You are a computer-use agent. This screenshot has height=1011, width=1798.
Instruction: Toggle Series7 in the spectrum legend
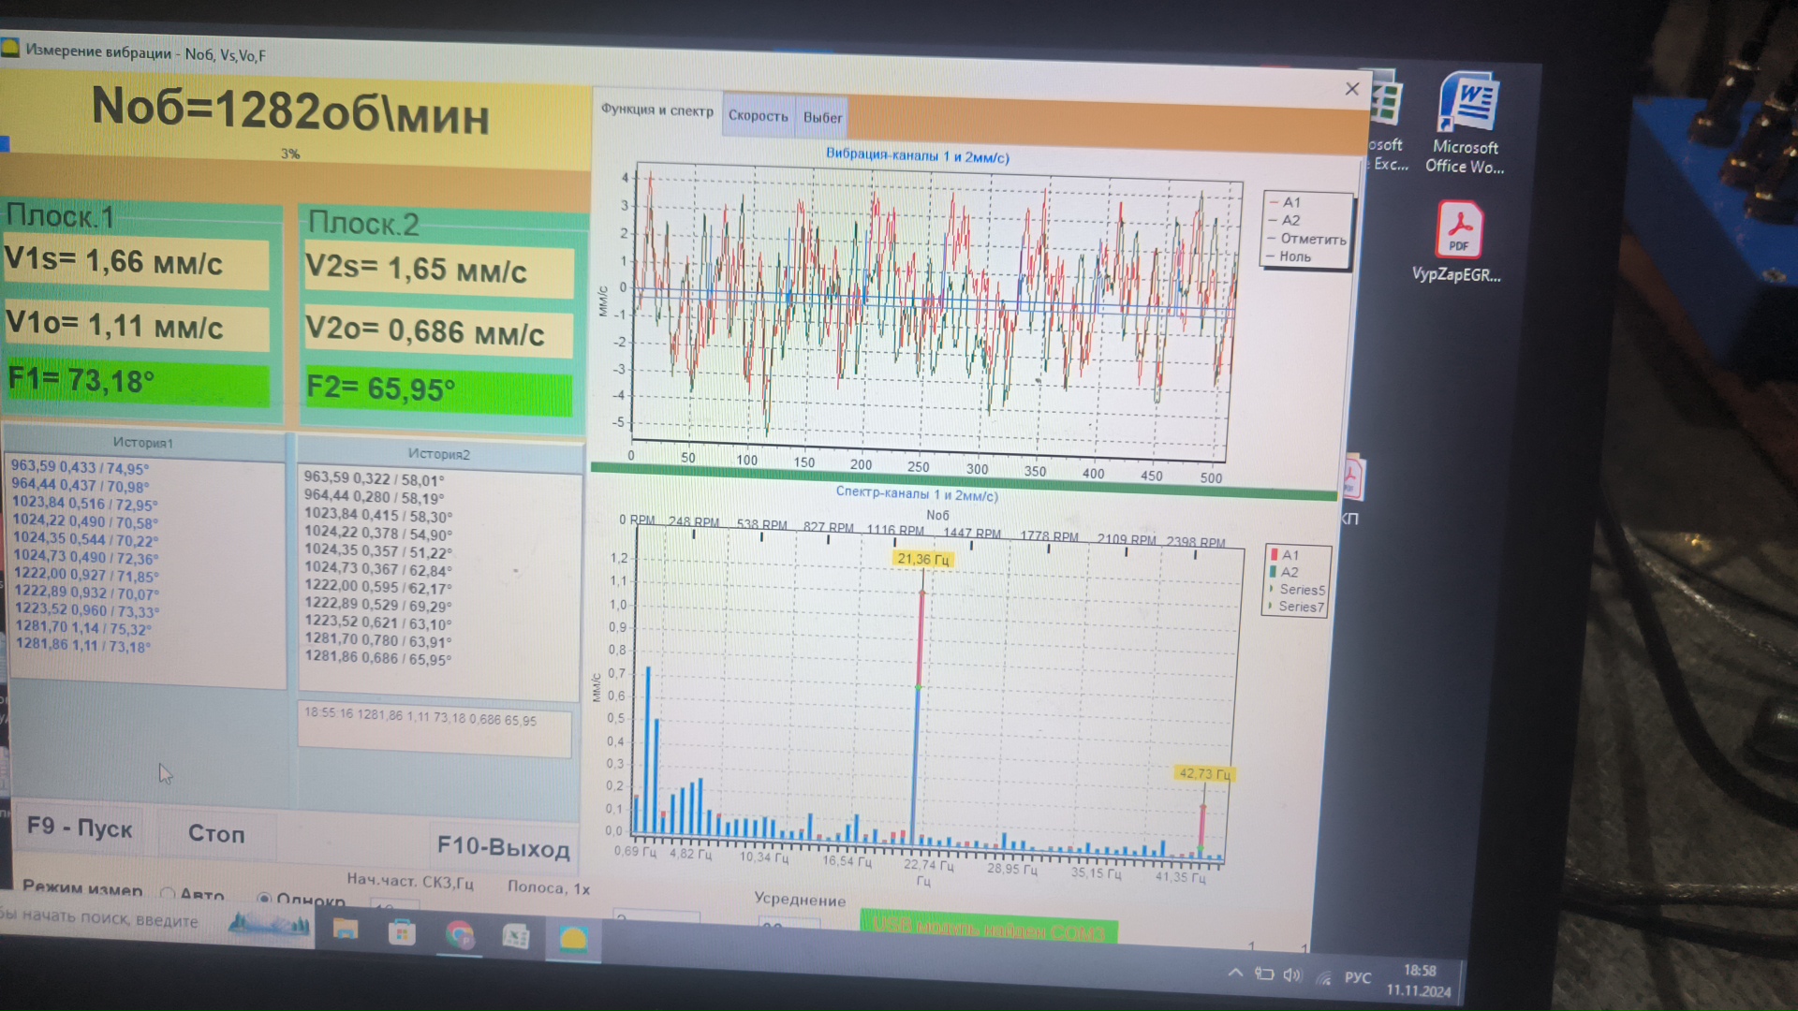(x=1296, y=607)
